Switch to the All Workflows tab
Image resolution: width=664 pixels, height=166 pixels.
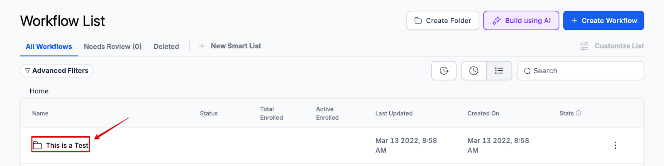coord(49,46)
